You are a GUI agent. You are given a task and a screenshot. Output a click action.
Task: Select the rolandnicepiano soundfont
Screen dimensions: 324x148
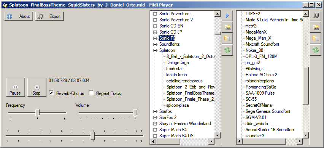coord(260,81)
